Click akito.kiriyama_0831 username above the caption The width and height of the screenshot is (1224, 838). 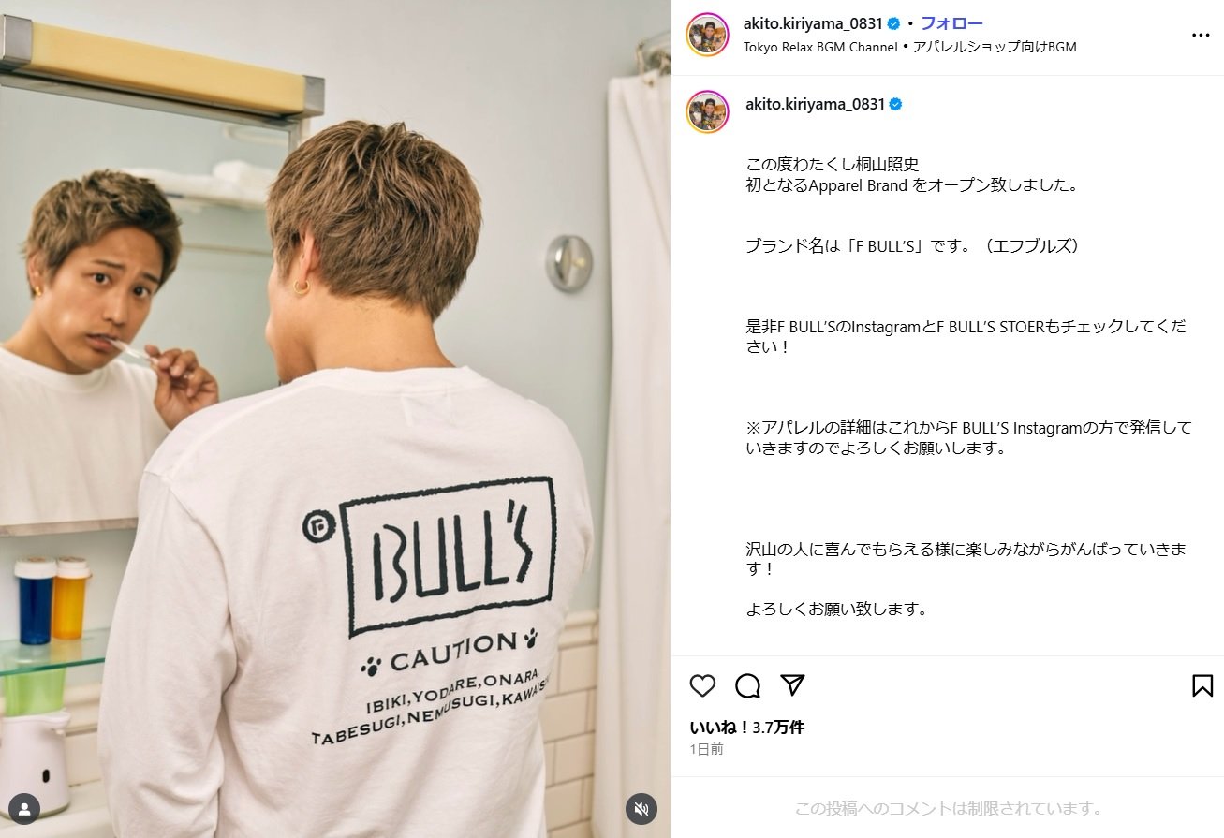[x=815, y=104]
